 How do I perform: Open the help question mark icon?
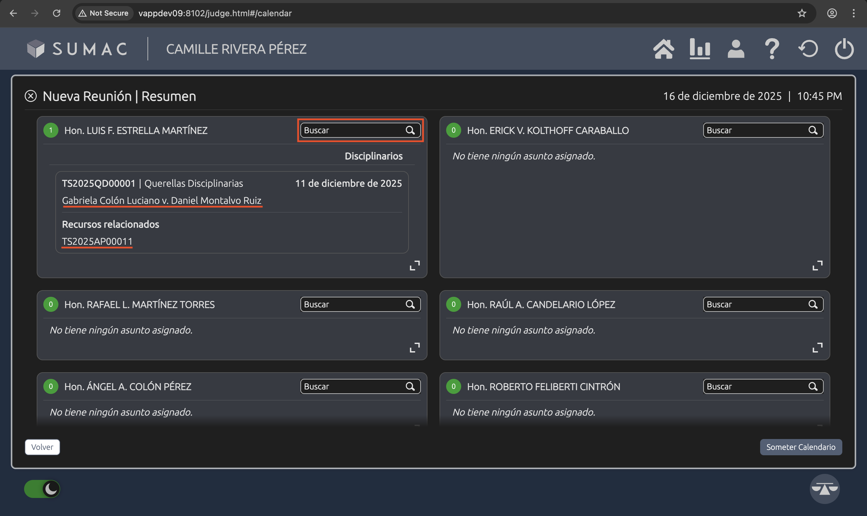(772, 49)
